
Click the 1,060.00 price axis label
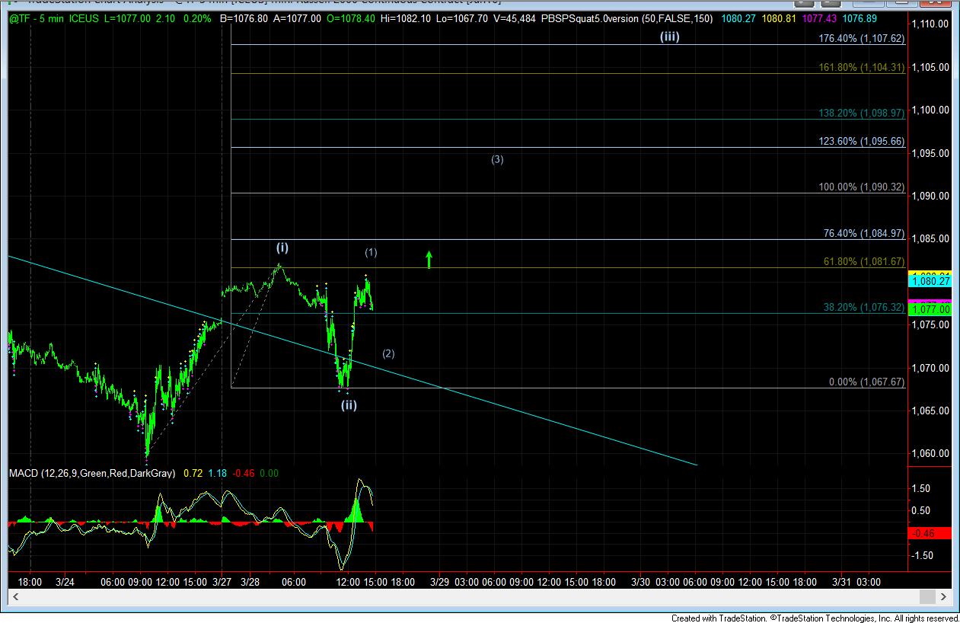932,453
